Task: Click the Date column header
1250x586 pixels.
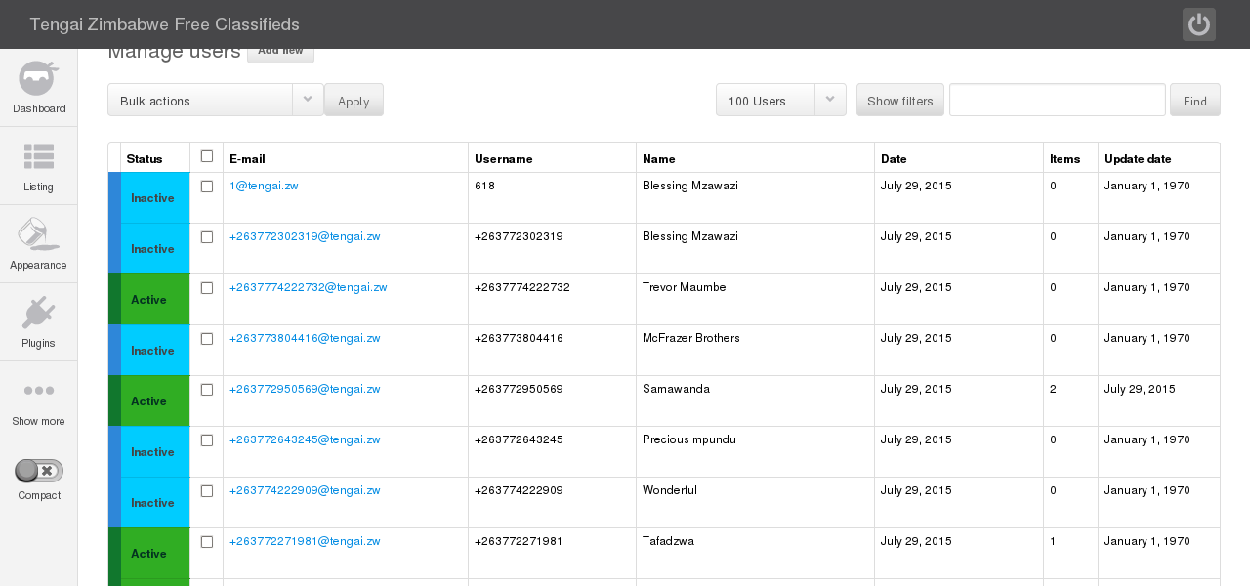Action: tap(894, 158)
